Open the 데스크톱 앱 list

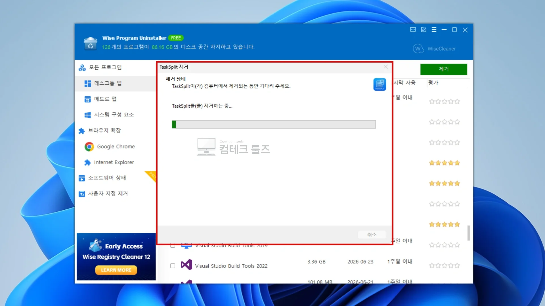click(x=115, y=83)
